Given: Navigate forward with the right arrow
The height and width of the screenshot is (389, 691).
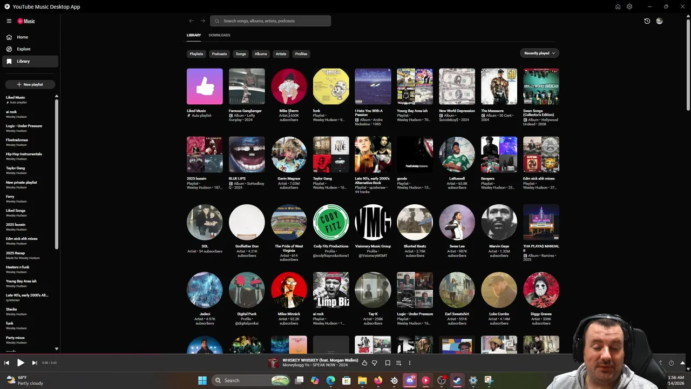Looking at the screenshot, I should (x=203, y=21).
